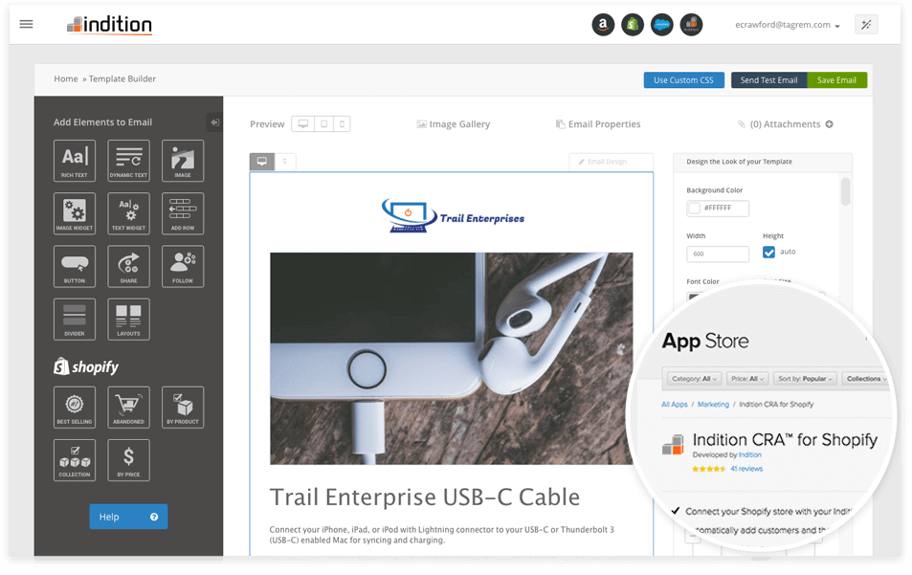Expand the Sort by: Popular dropdown

[x=805, y=379]
